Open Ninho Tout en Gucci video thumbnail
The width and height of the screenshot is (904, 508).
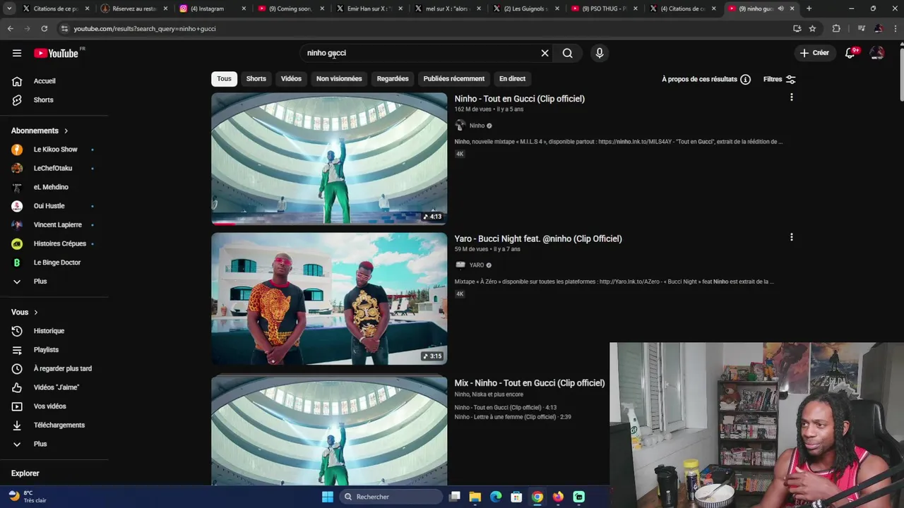[329, 159]
